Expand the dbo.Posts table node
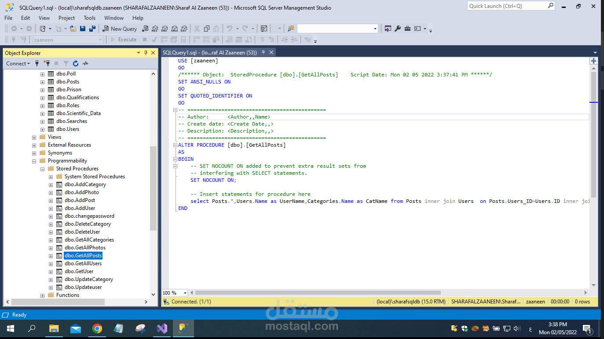604x339 pixels. click(42, 82)
